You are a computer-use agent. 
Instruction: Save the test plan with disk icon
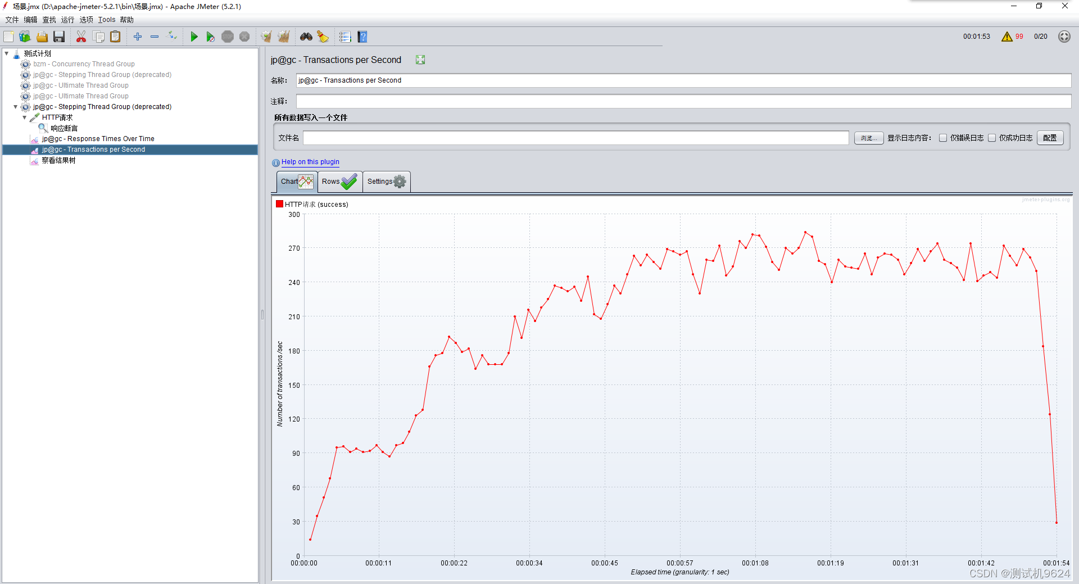(59, 37)
